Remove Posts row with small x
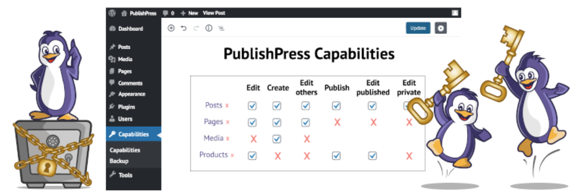The width and height of the screenshot is (582, 193). coord(227,106)
